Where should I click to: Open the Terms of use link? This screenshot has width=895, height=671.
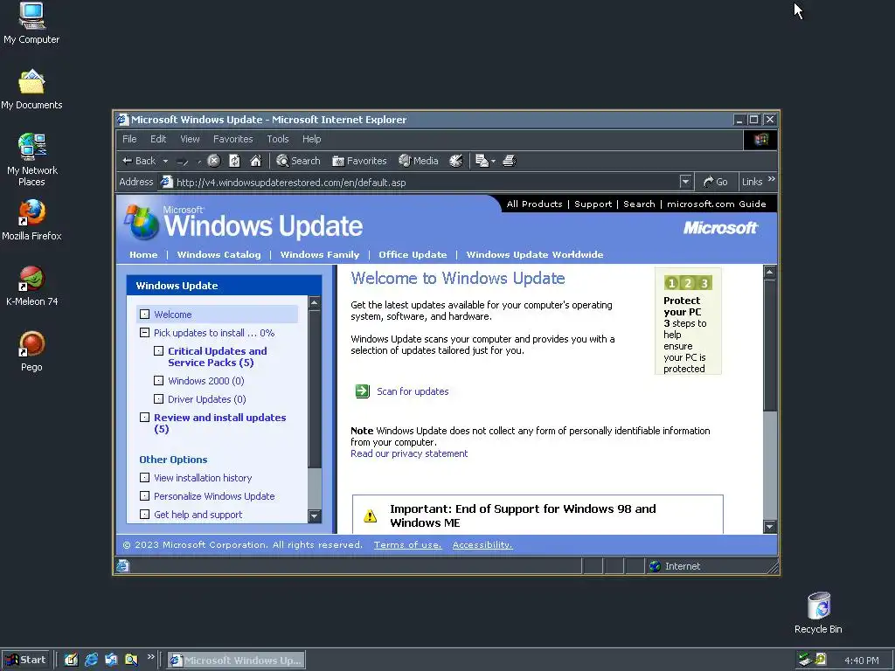(407, 545)
